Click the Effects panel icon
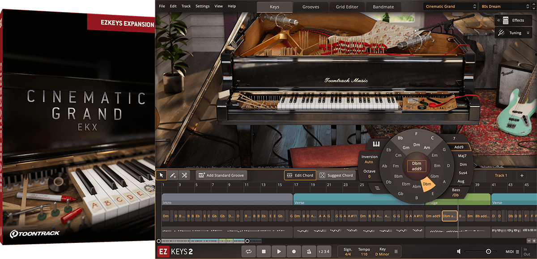Image resolution: width=537 pixels, height=259 pixels. point(506,20)
